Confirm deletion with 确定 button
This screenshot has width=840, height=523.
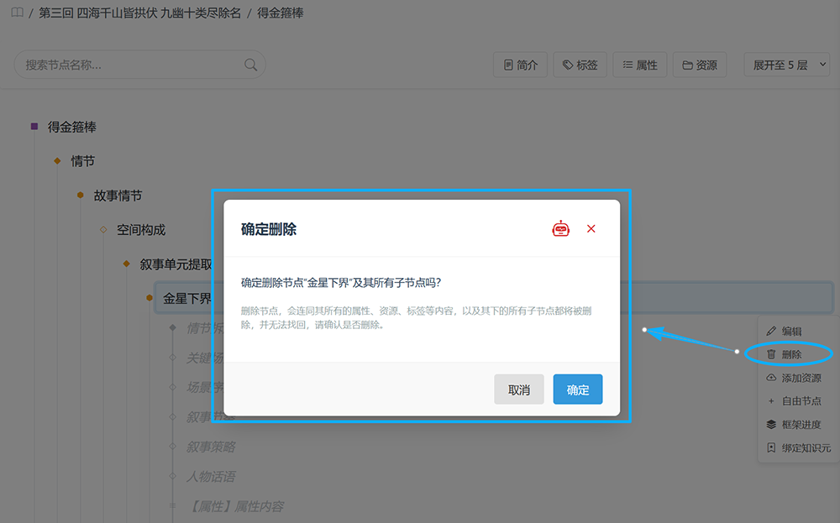pos(578,390)
